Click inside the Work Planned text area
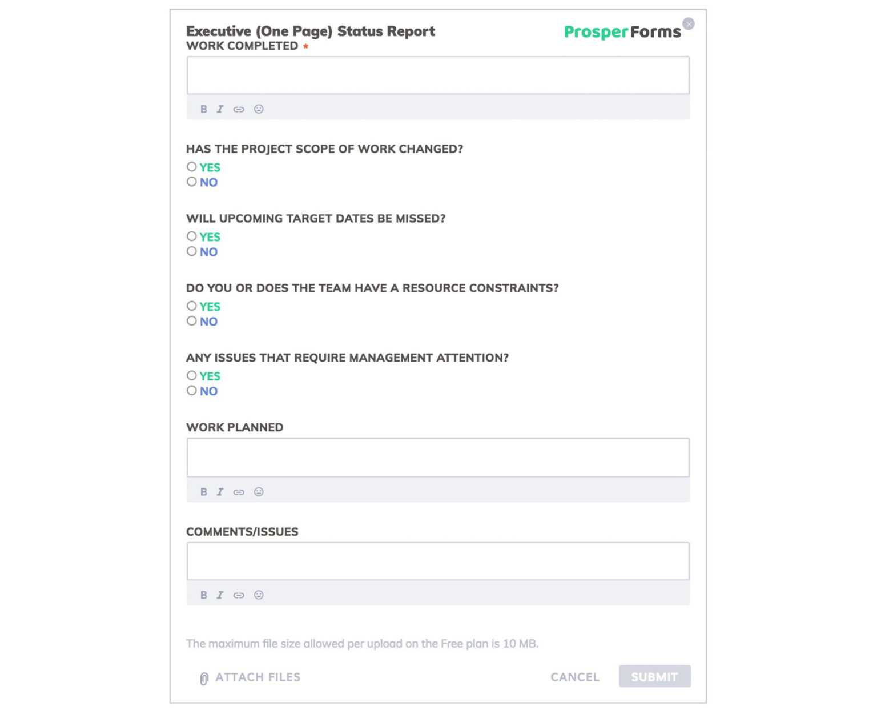The height and width of the screenshot is (714, 877). [437, 457]
